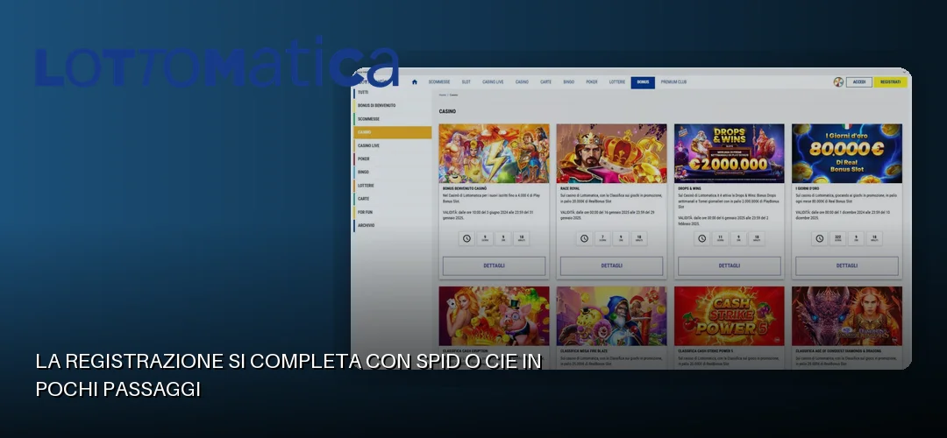Screen dimensions: 947x438
Task: Select the Bonus tab in the top menu
Action: [643, 82]
